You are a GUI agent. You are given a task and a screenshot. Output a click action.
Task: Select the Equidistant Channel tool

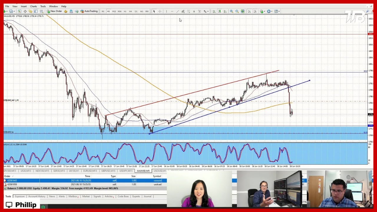[183, 11]
